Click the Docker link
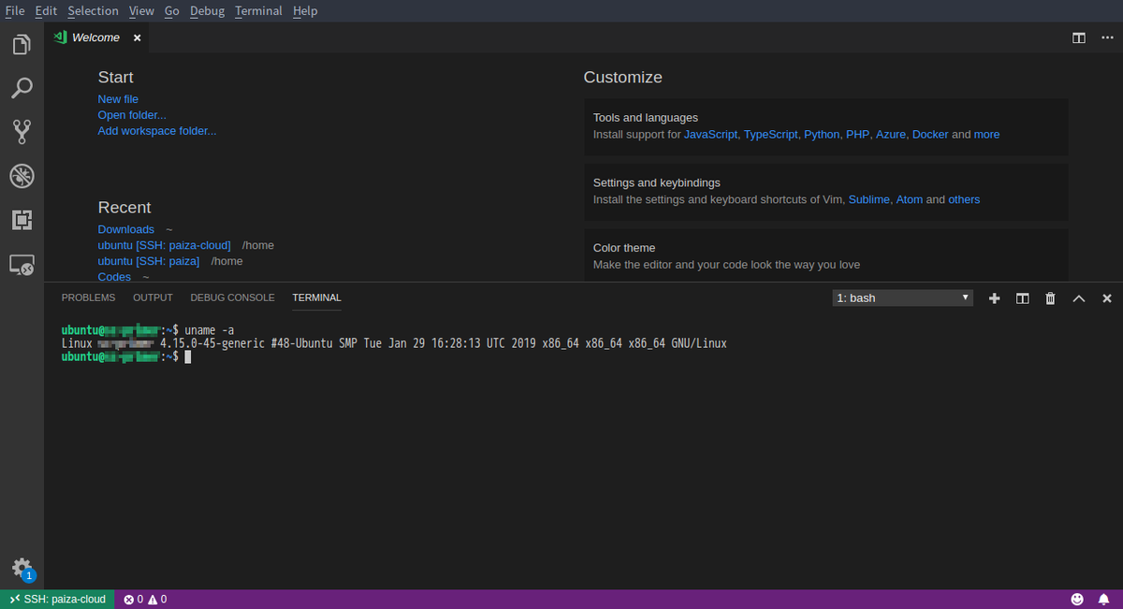1123x609 pixels. pyautogui.click(x=930, y=135)
